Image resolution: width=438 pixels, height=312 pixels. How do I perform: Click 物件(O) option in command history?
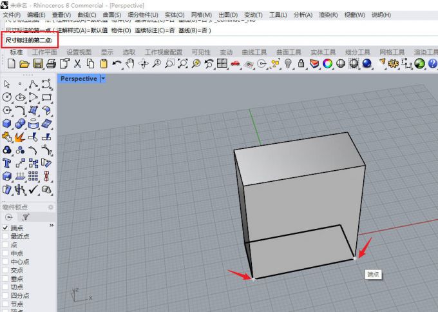click(x=121, y=30)
